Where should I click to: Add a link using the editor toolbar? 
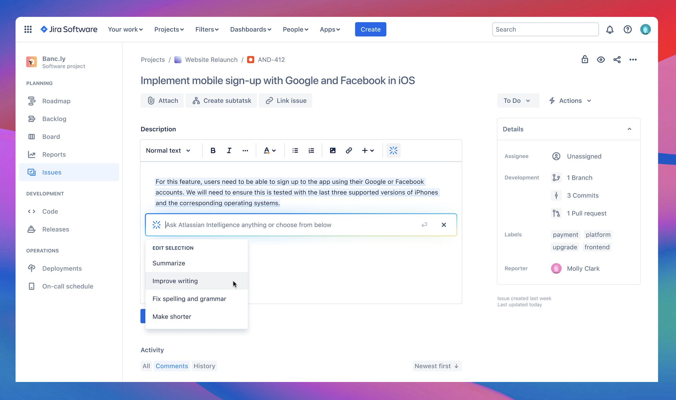(348, 150)
